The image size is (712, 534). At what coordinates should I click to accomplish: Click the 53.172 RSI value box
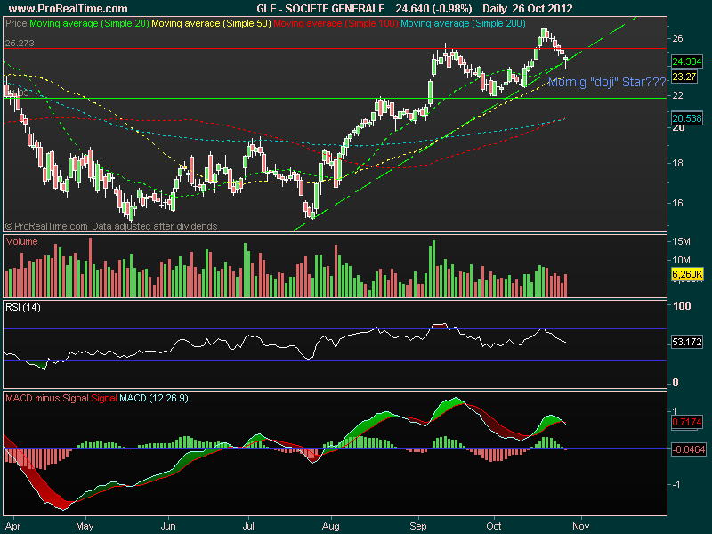[686, 342]
